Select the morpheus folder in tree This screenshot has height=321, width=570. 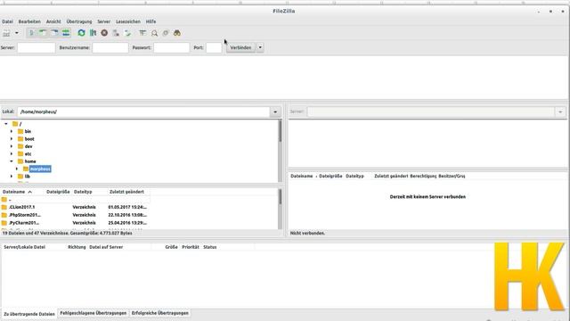point(40,169)
